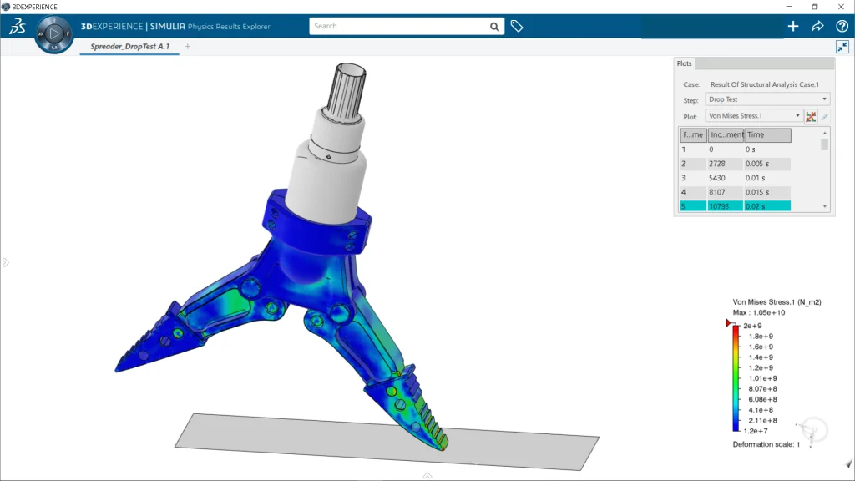Open the Step dropdown showing Drop Test

767,99
